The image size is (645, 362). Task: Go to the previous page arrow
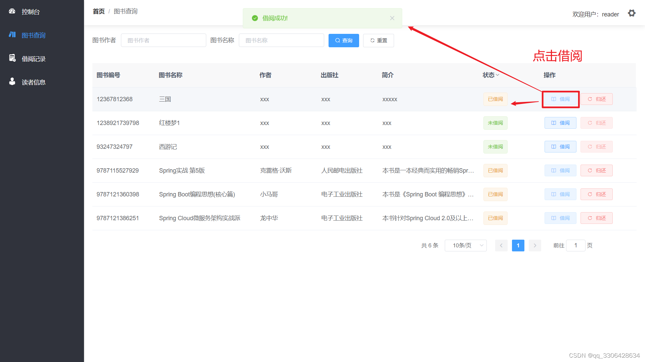(x=501, y=245)
